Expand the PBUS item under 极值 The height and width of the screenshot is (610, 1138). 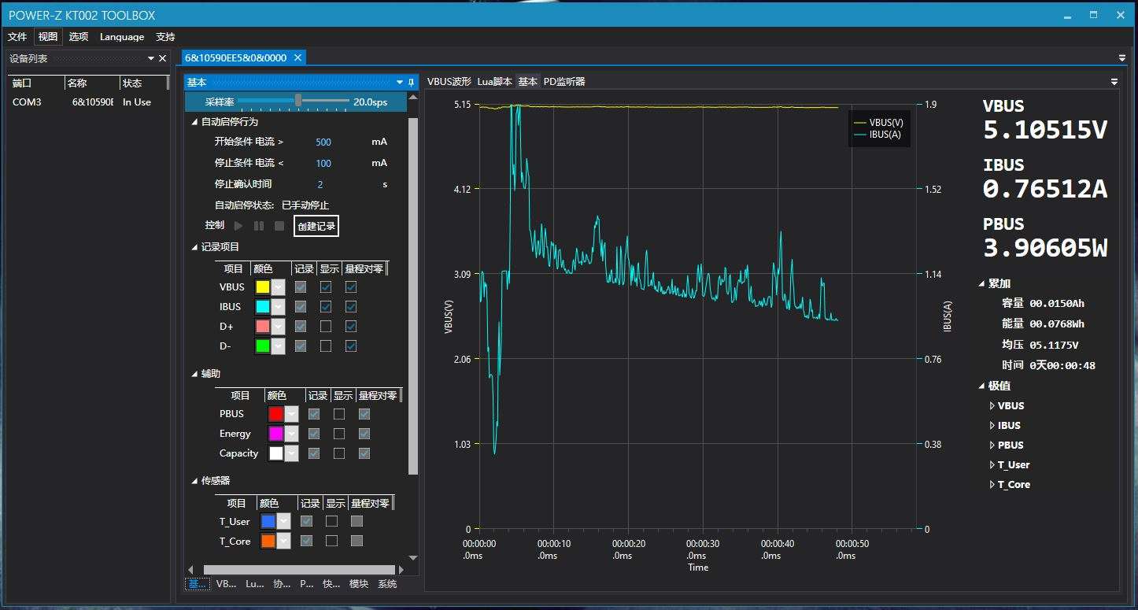point(992,445)
